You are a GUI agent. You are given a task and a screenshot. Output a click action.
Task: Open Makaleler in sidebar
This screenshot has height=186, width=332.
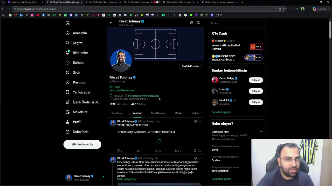[77, 112]
